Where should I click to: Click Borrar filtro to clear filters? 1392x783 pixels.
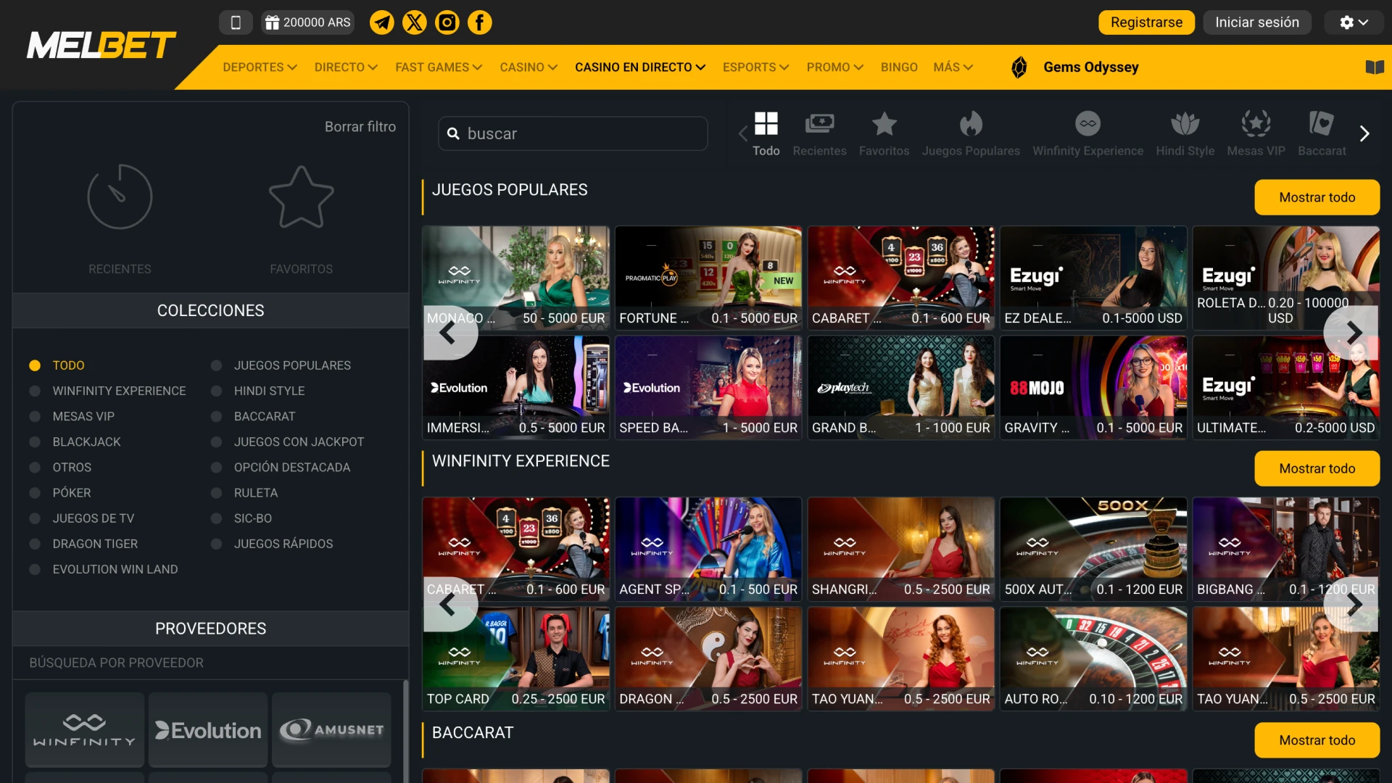[360, 126]
